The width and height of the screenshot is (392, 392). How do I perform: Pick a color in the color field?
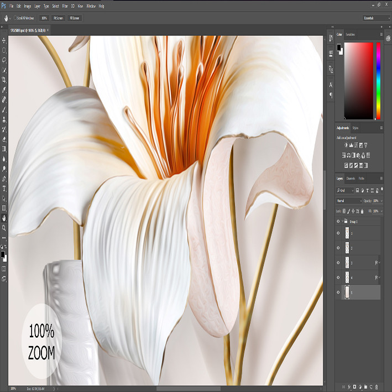point(358,81)
